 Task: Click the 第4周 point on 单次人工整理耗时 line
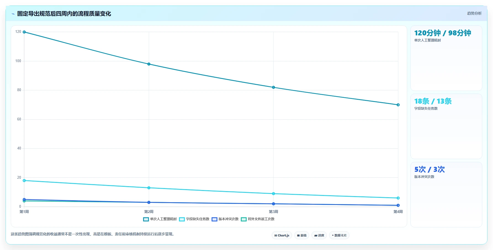pyautogui.click(x=398, y=105)
